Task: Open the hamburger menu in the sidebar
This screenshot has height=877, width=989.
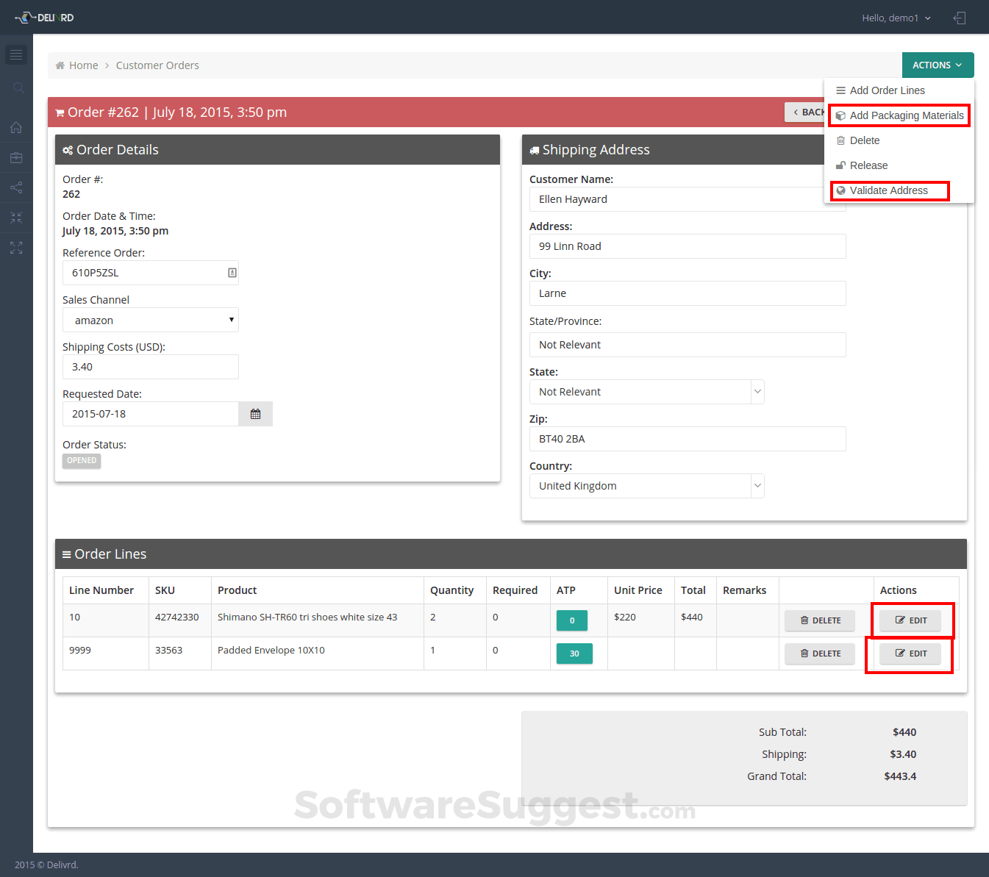Action: tap(16, 54)
